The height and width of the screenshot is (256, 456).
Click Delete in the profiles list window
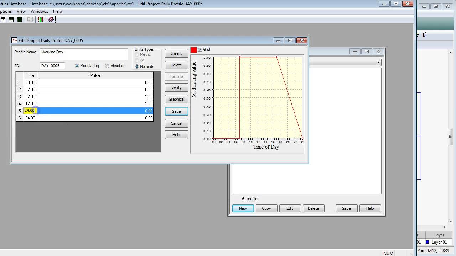pyautogui.click(x=313, y=208)
